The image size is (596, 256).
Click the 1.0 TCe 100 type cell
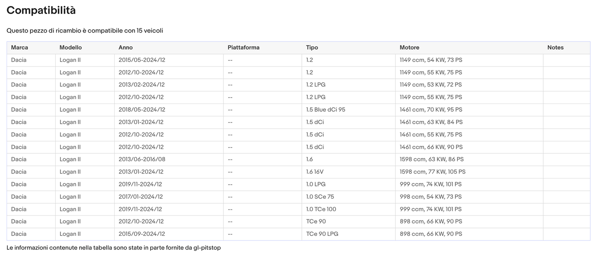pyautogui.click(x=321, y=209)
